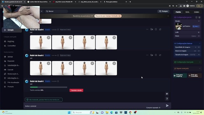Click the info icon on first generation row

point(156,29)
